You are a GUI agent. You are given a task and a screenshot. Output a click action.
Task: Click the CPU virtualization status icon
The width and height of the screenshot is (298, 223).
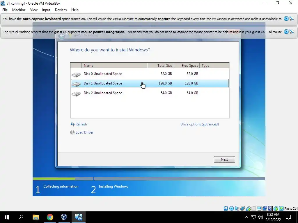click(x=270, y=208)
